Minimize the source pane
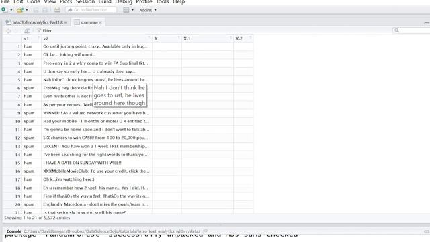The width and height of the screenshot is (430, 242). [x=427, y=22]
